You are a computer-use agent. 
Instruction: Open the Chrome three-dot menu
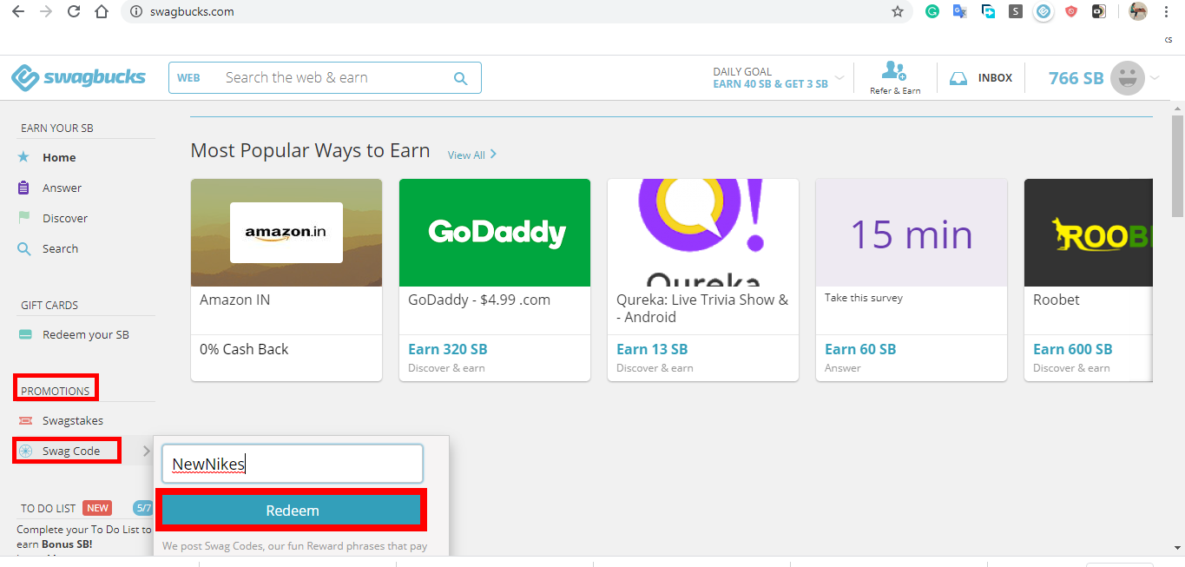point(1167,11)
